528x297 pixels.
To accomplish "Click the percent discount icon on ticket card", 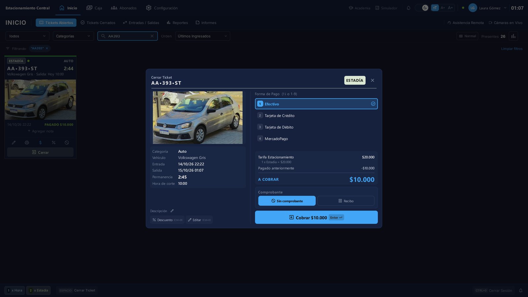I will click(x=53, y=143).
